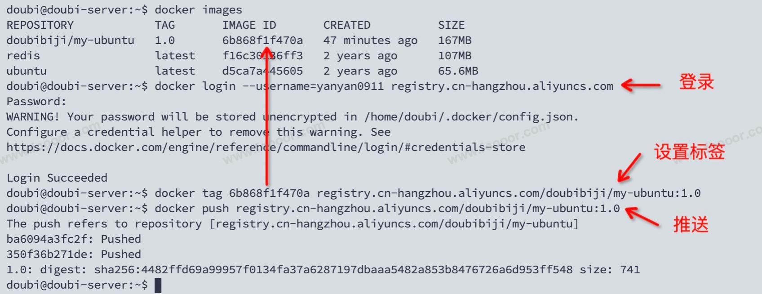The height and width of the screenshot is (294, 762).
Task: Click the Password: prompt line
Action: coord(36,102)
